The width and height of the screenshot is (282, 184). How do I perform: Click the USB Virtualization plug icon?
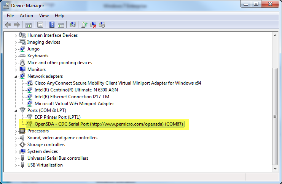22,165
